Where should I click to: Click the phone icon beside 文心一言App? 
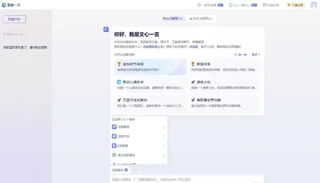click(231, 5)
